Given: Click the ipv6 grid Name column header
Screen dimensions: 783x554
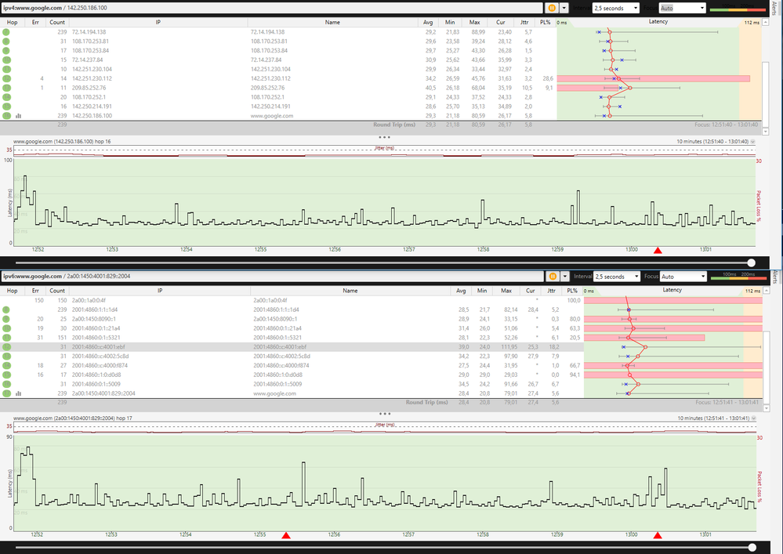Looking at the screenshot, I should (x=350, y=291).
